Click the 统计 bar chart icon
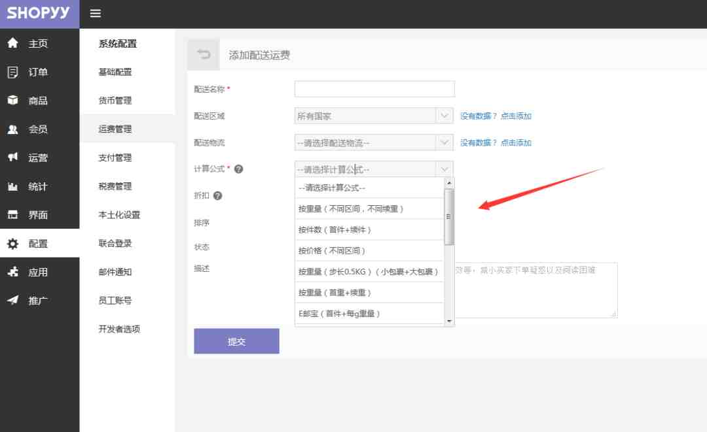 pyautogui.click(x=12, y=186)
